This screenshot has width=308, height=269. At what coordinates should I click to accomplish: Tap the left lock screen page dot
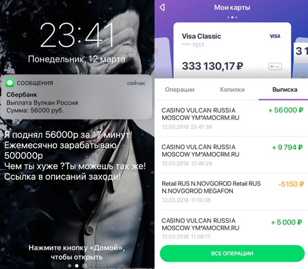pos(69,265)
